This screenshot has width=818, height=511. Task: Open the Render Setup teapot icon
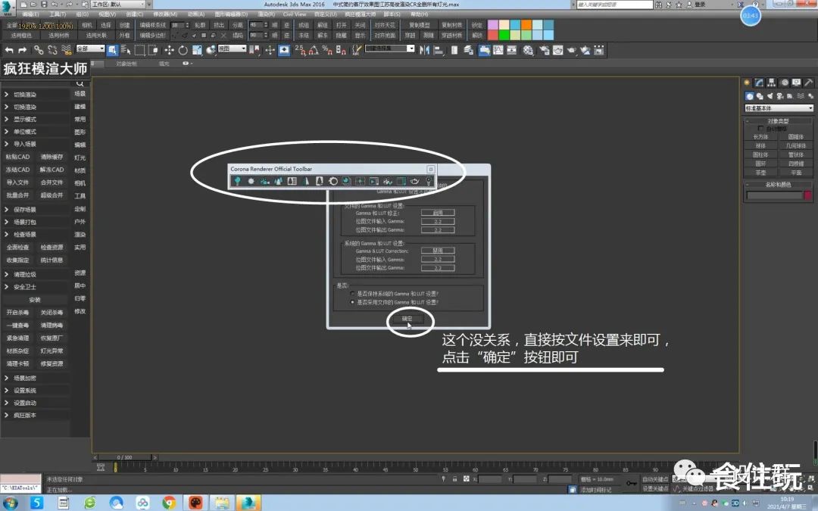[x=544, y=50]
